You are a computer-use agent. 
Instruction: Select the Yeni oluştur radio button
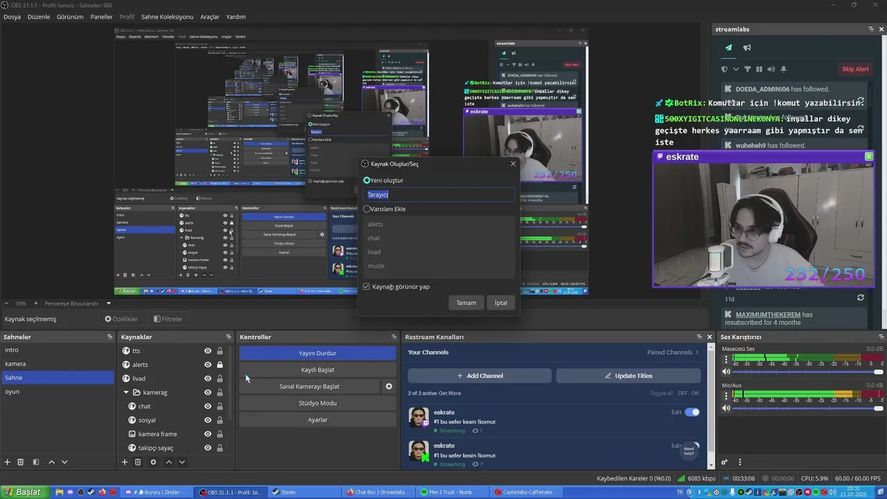pos(367,180)
